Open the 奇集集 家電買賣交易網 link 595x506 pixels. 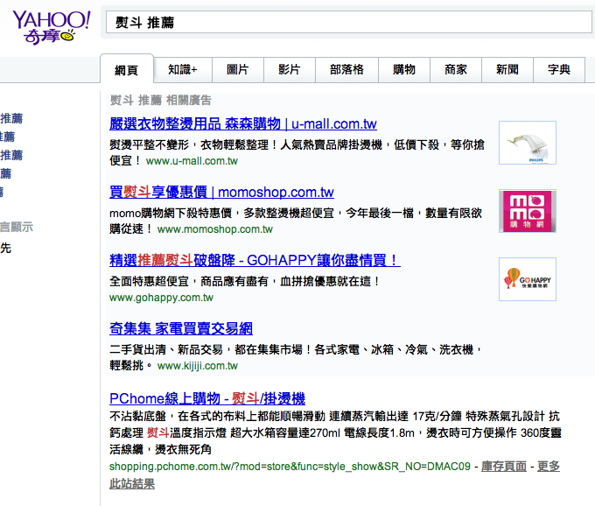[x=181, y=329]
